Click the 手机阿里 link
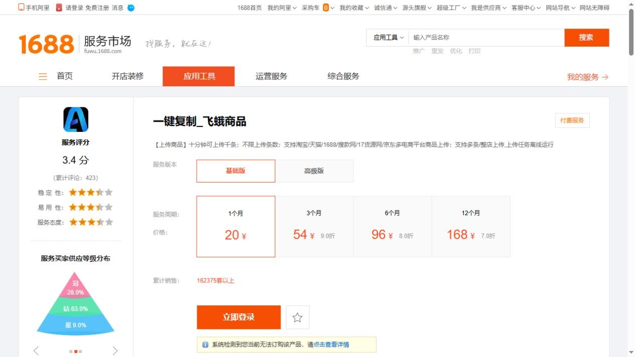Viewport: 635px width, 357px height. (38, 8)
